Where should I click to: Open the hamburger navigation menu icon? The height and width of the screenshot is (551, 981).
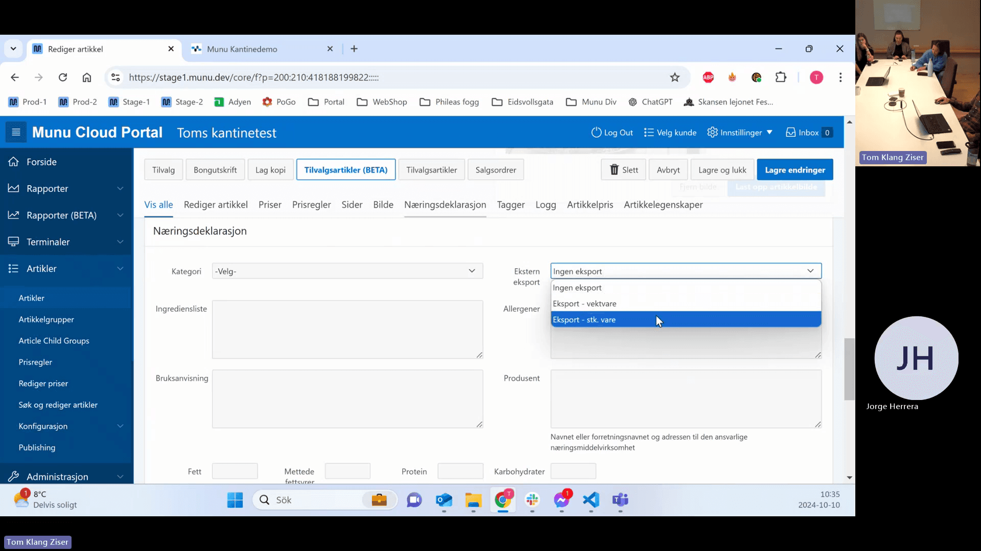click(x=16, y=133)
